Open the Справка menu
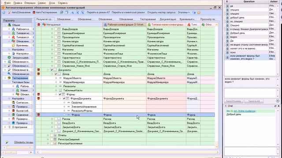The height and width of the screenshot is (158, 282). point(63,3)
